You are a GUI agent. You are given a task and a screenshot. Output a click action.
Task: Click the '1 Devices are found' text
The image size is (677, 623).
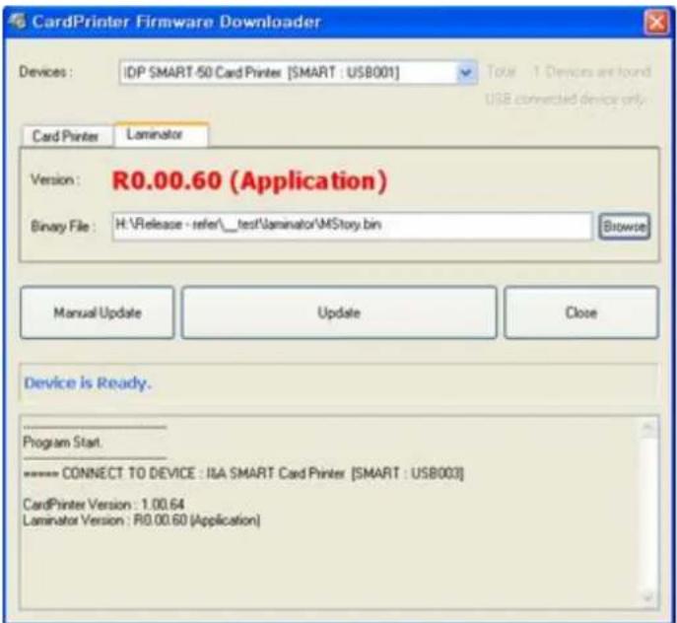[591, 72]
